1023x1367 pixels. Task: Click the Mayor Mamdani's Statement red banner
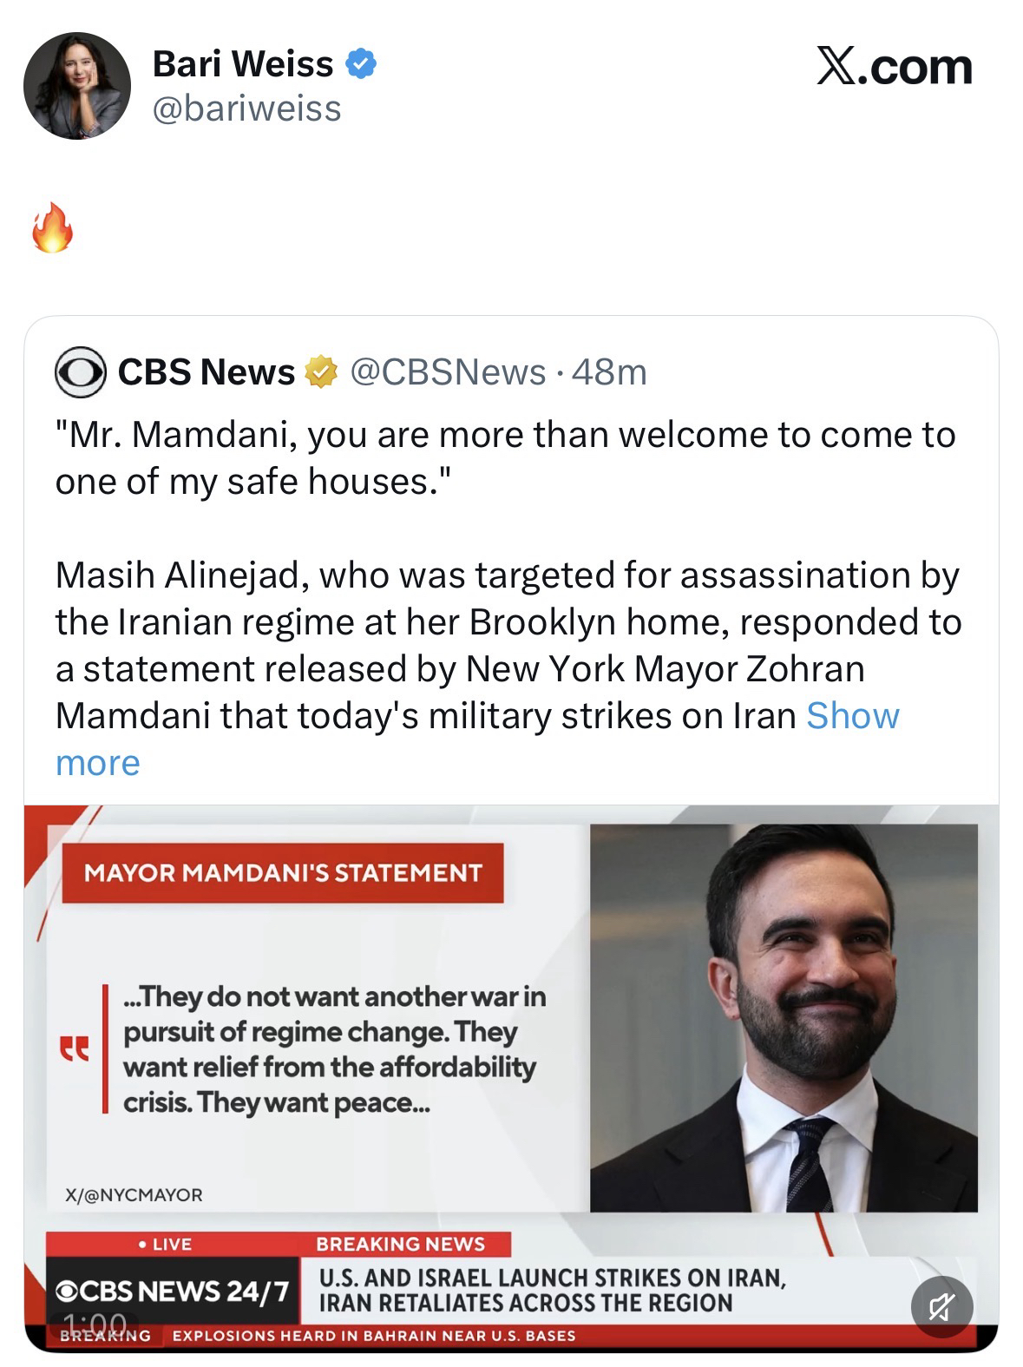click(283, 872)
